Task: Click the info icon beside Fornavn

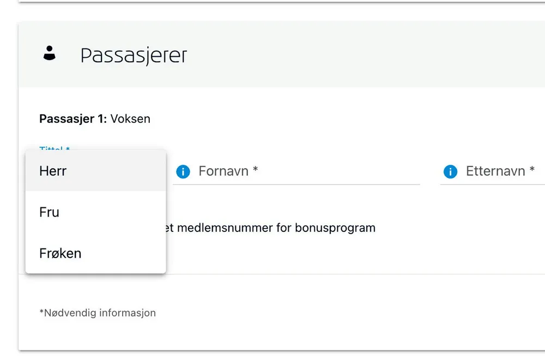Action: coord(183,172)
